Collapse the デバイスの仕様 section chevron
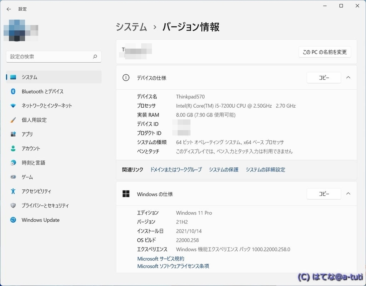This screenshot has height=286, width=366. pos(348,78)
